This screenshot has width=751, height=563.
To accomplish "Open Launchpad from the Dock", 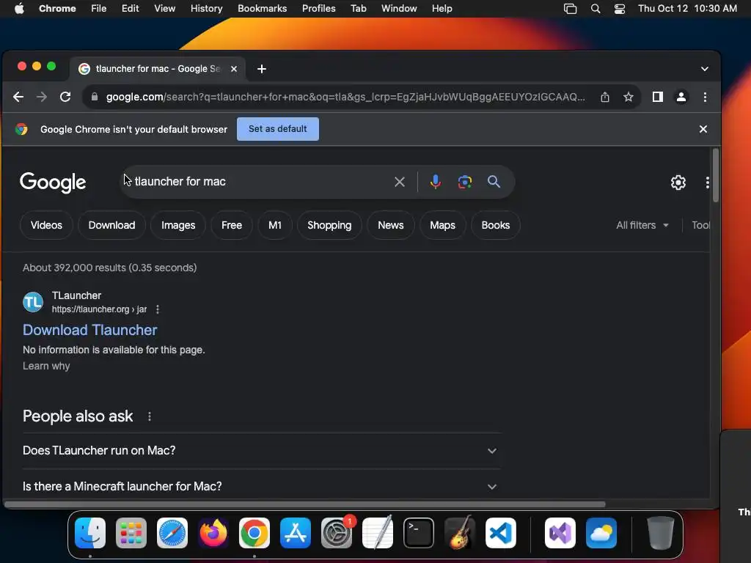I will [x=131, y=533].
